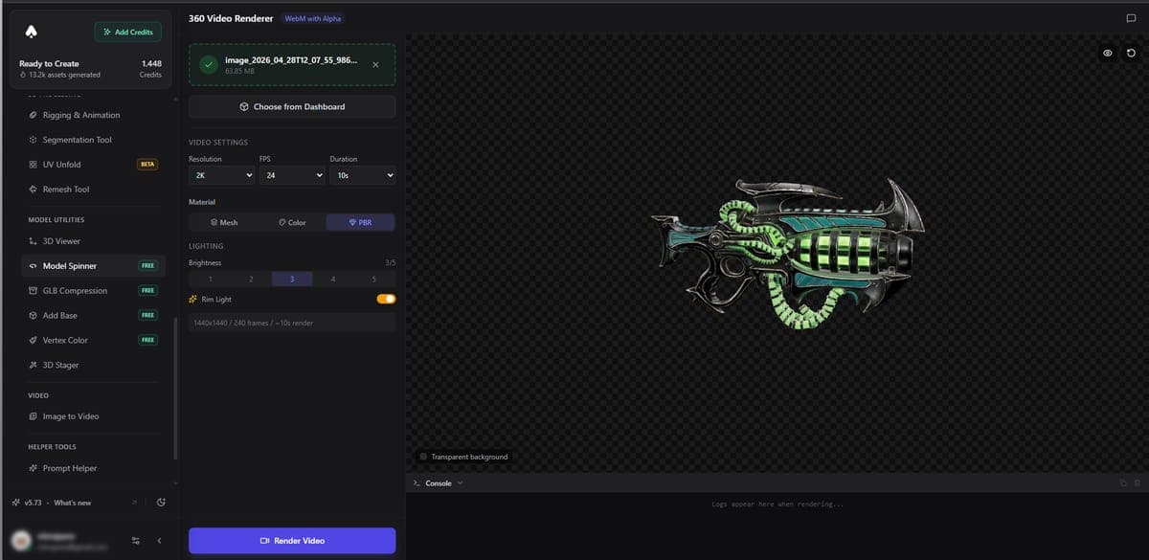This screenshot has width=1149, height=560.
Task: Click the 1,448 Credits counter
Action: pos(150,68)
